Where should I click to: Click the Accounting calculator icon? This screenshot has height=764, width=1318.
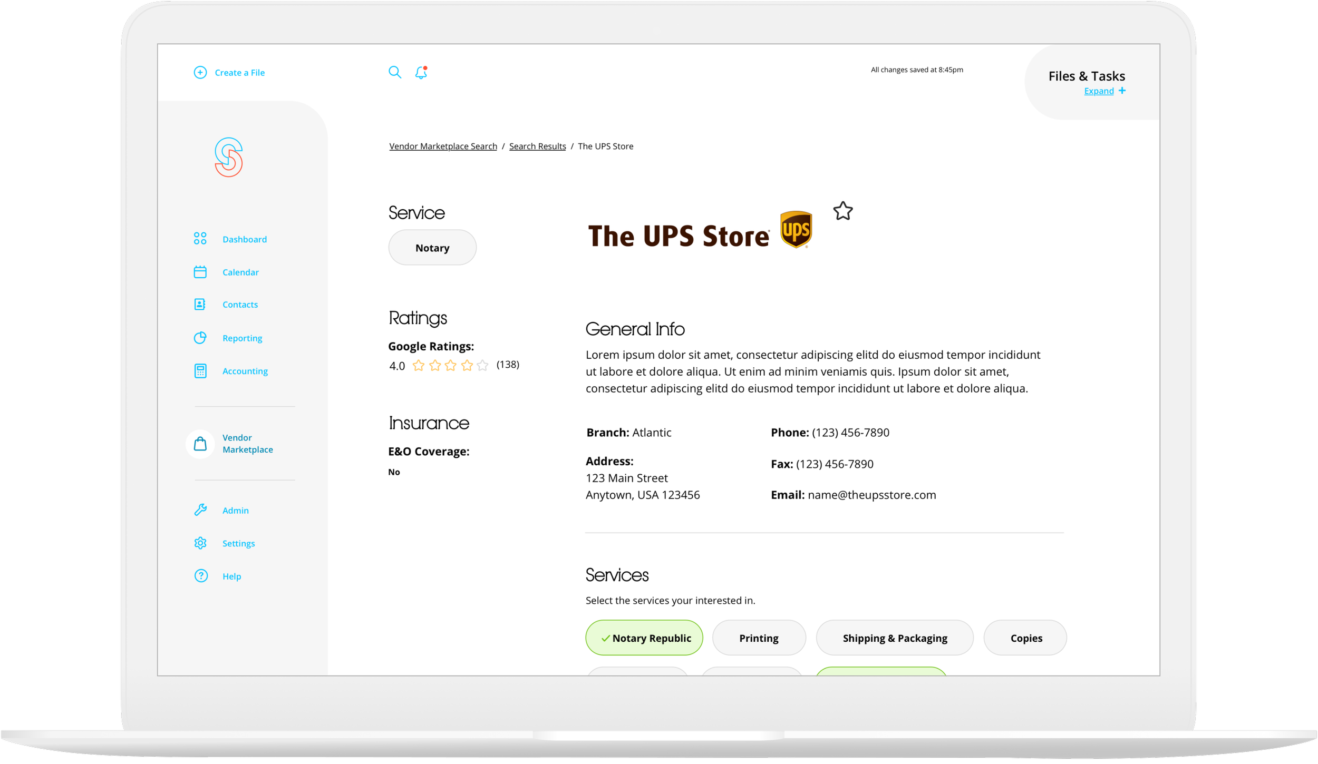tap(200, 371)
